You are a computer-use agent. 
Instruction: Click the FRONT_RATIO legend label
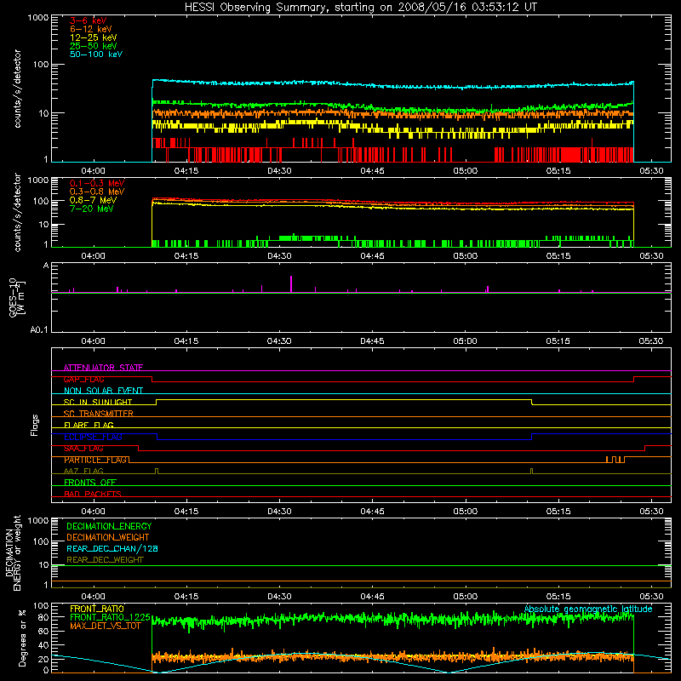pos(97,609)
